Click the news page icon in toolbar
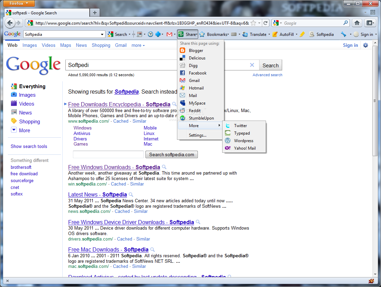 139,35
